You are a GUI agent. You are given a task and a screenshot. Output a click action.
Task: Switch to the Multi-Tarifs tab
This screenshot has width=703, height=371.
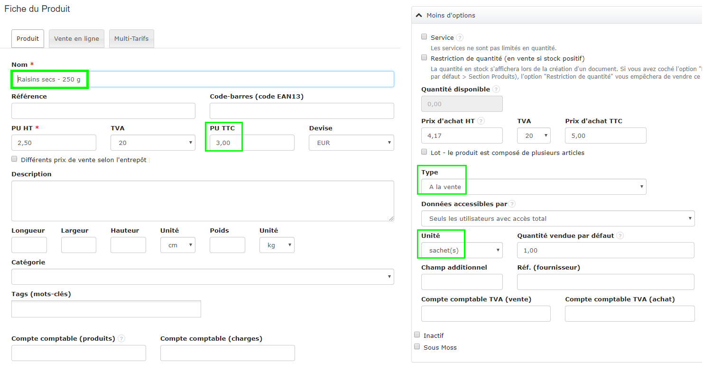point(131,38)
